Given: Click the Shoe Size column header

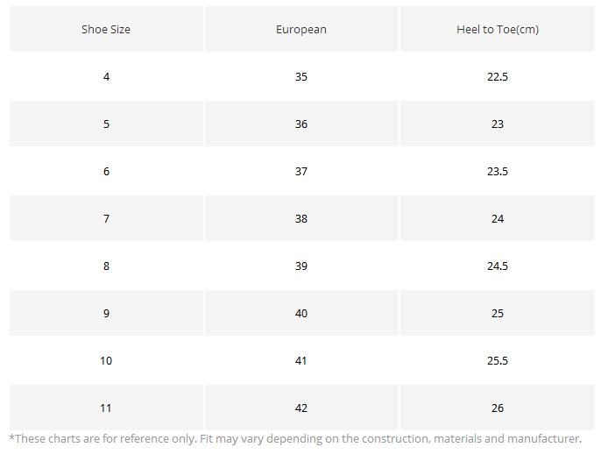Looking at the screenshot, I should [x=106, y=29].
